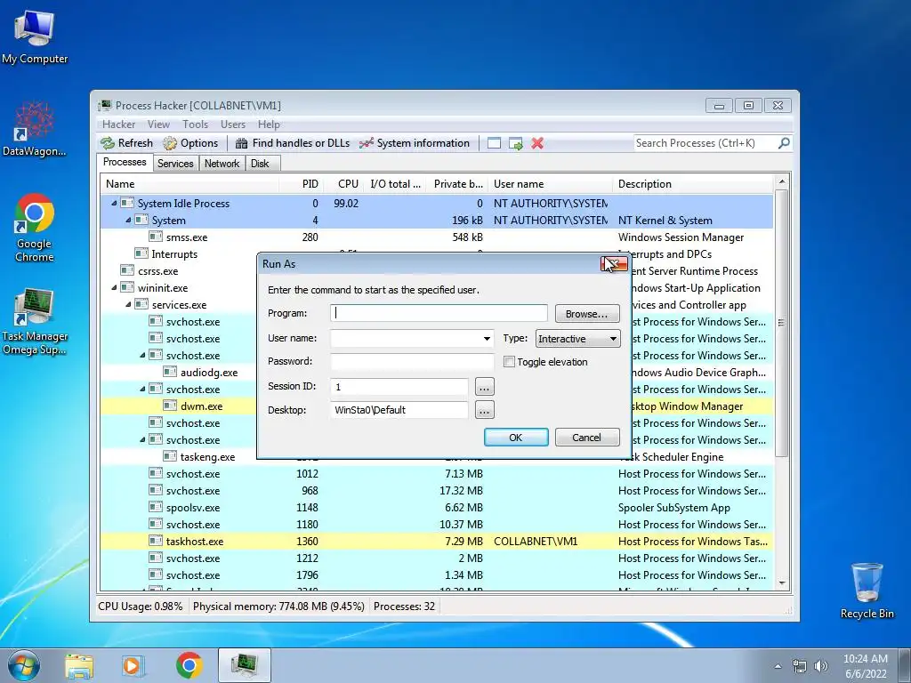The height and width of the screenshot is (683, 911).
Task: Click the find window toolbar icon
Action: 494,143
